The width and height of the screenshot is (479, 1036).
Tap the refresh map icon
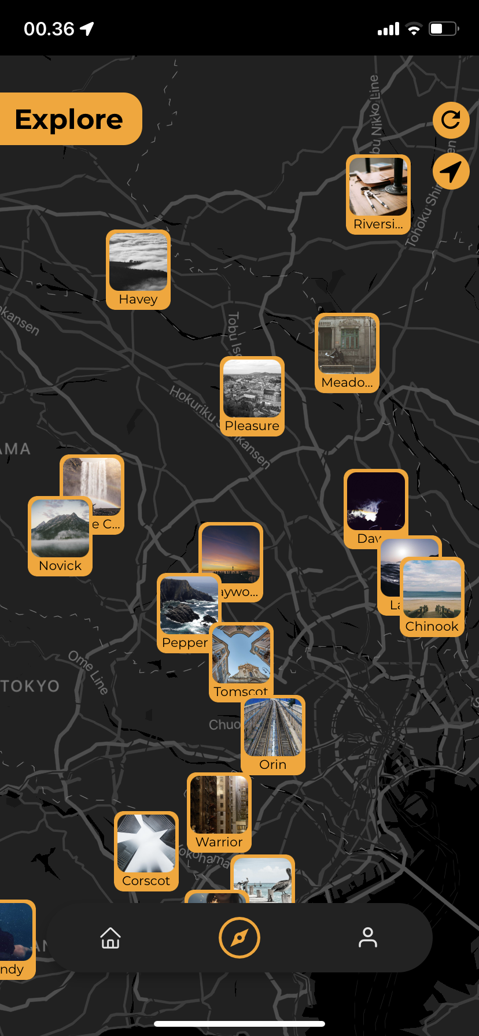click(x=451, y=120)
